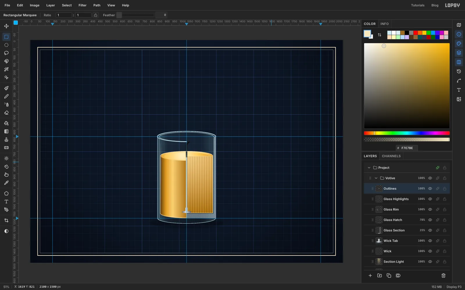Toggle visibility of Wick Tab layer
Image resolution: width=465 pixels, height=290 pixels.
(x=430, y=241)
